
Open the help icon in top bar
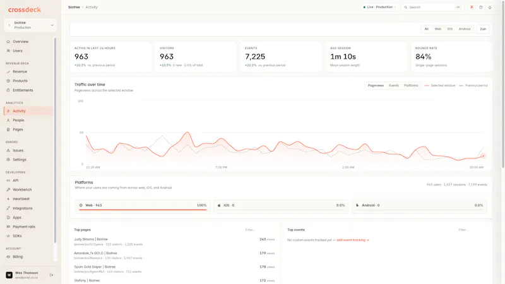click(481, 7)
